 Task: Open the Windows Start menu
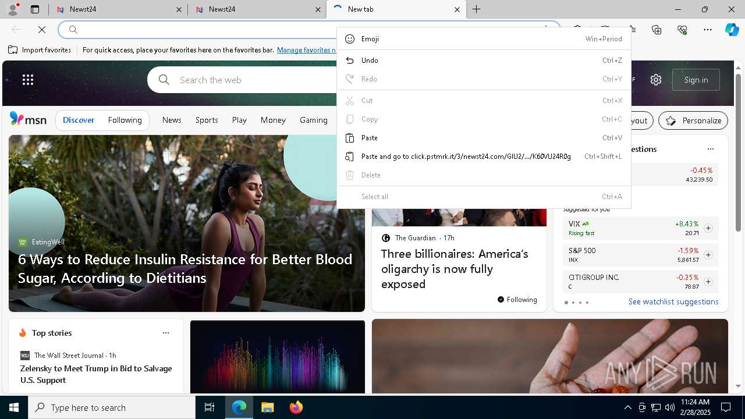coord(14,407)
